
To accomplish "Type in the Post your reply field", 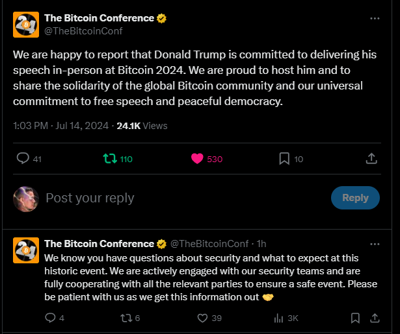I will tap(182, 198).
